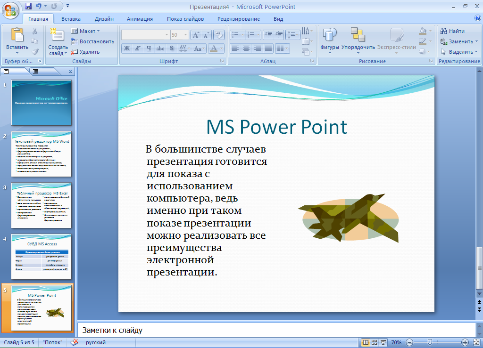The height and width of the screenshot is (348, 483).
Task: Open the font name combo box
Action: [x=145, y=35]
